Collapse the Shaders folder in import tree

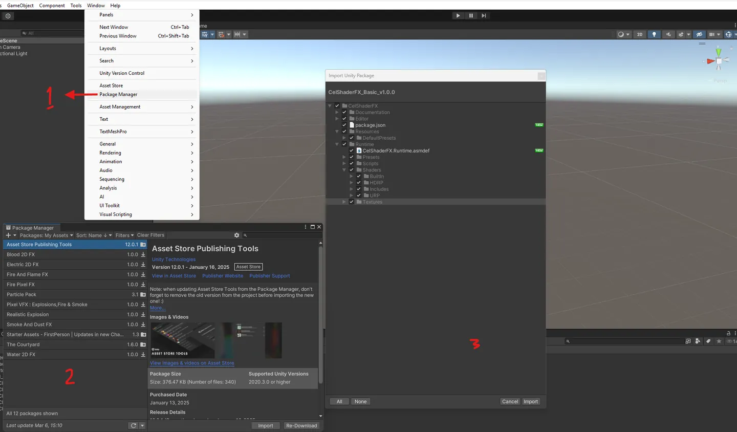click(344, 170)
